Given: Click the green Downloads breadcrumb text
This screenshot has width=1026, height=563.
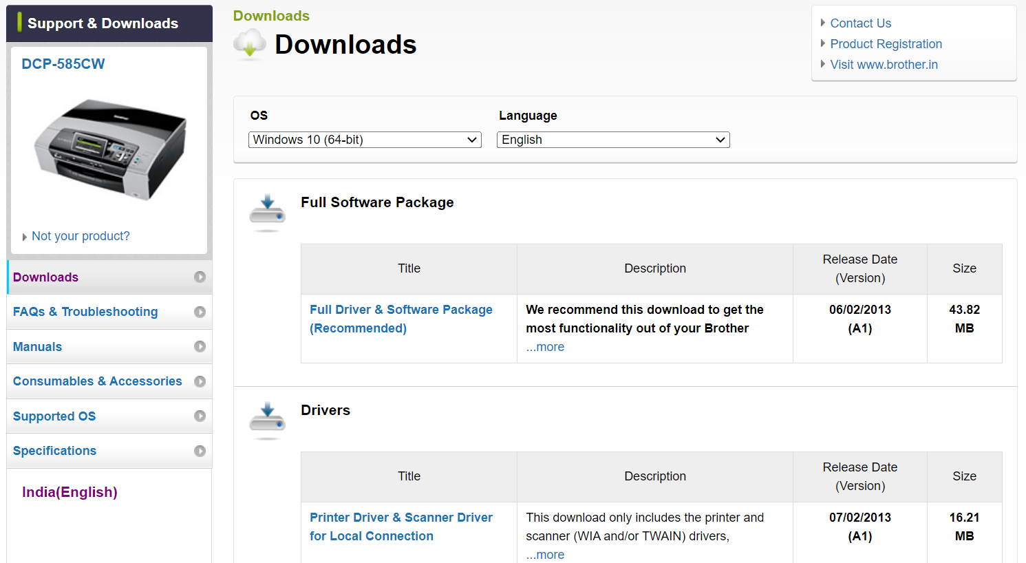Looking at the screenshot, I should [271, 16].
